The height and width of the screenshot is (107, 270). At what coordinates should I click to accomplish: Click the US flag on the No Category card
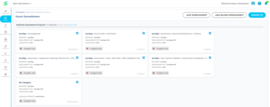(x=21, y=101)
